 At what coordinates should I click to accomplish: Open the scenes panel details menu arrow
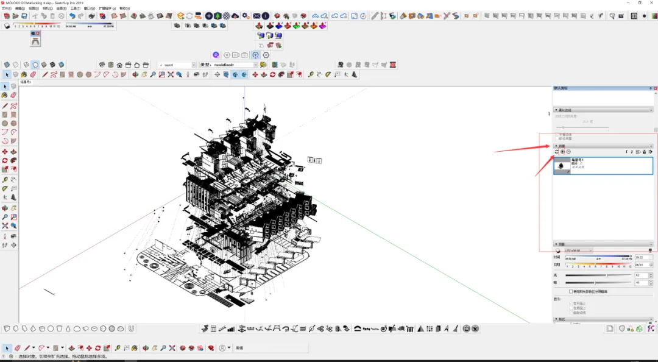[651, 152]
